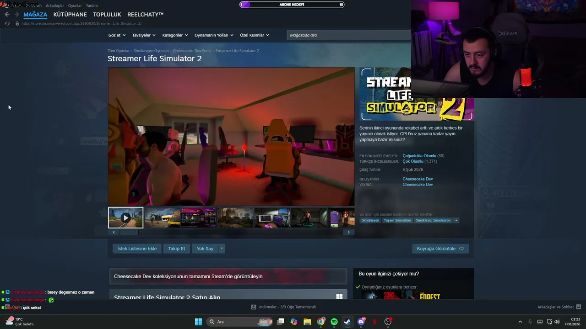Open the Tavsiyeler dropdown menu
The image size is (586, 329).
(x=144, y=35)
